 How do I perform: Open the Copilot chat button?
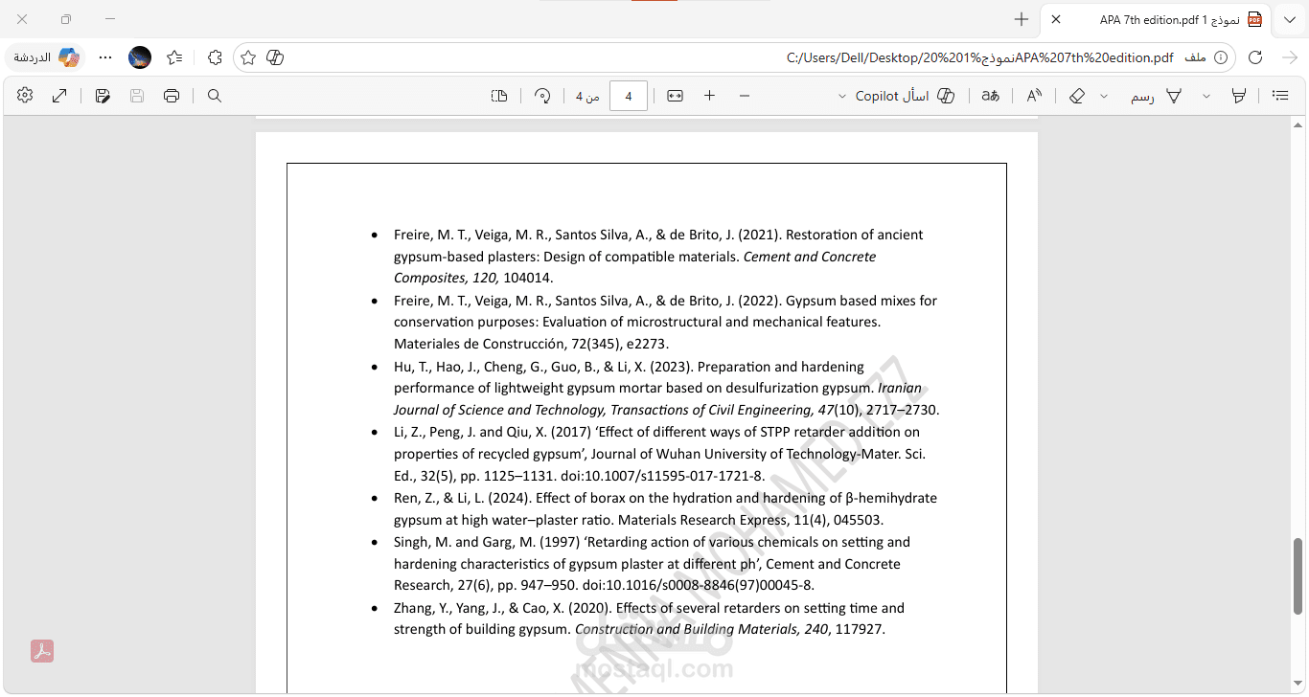[46, 57]
